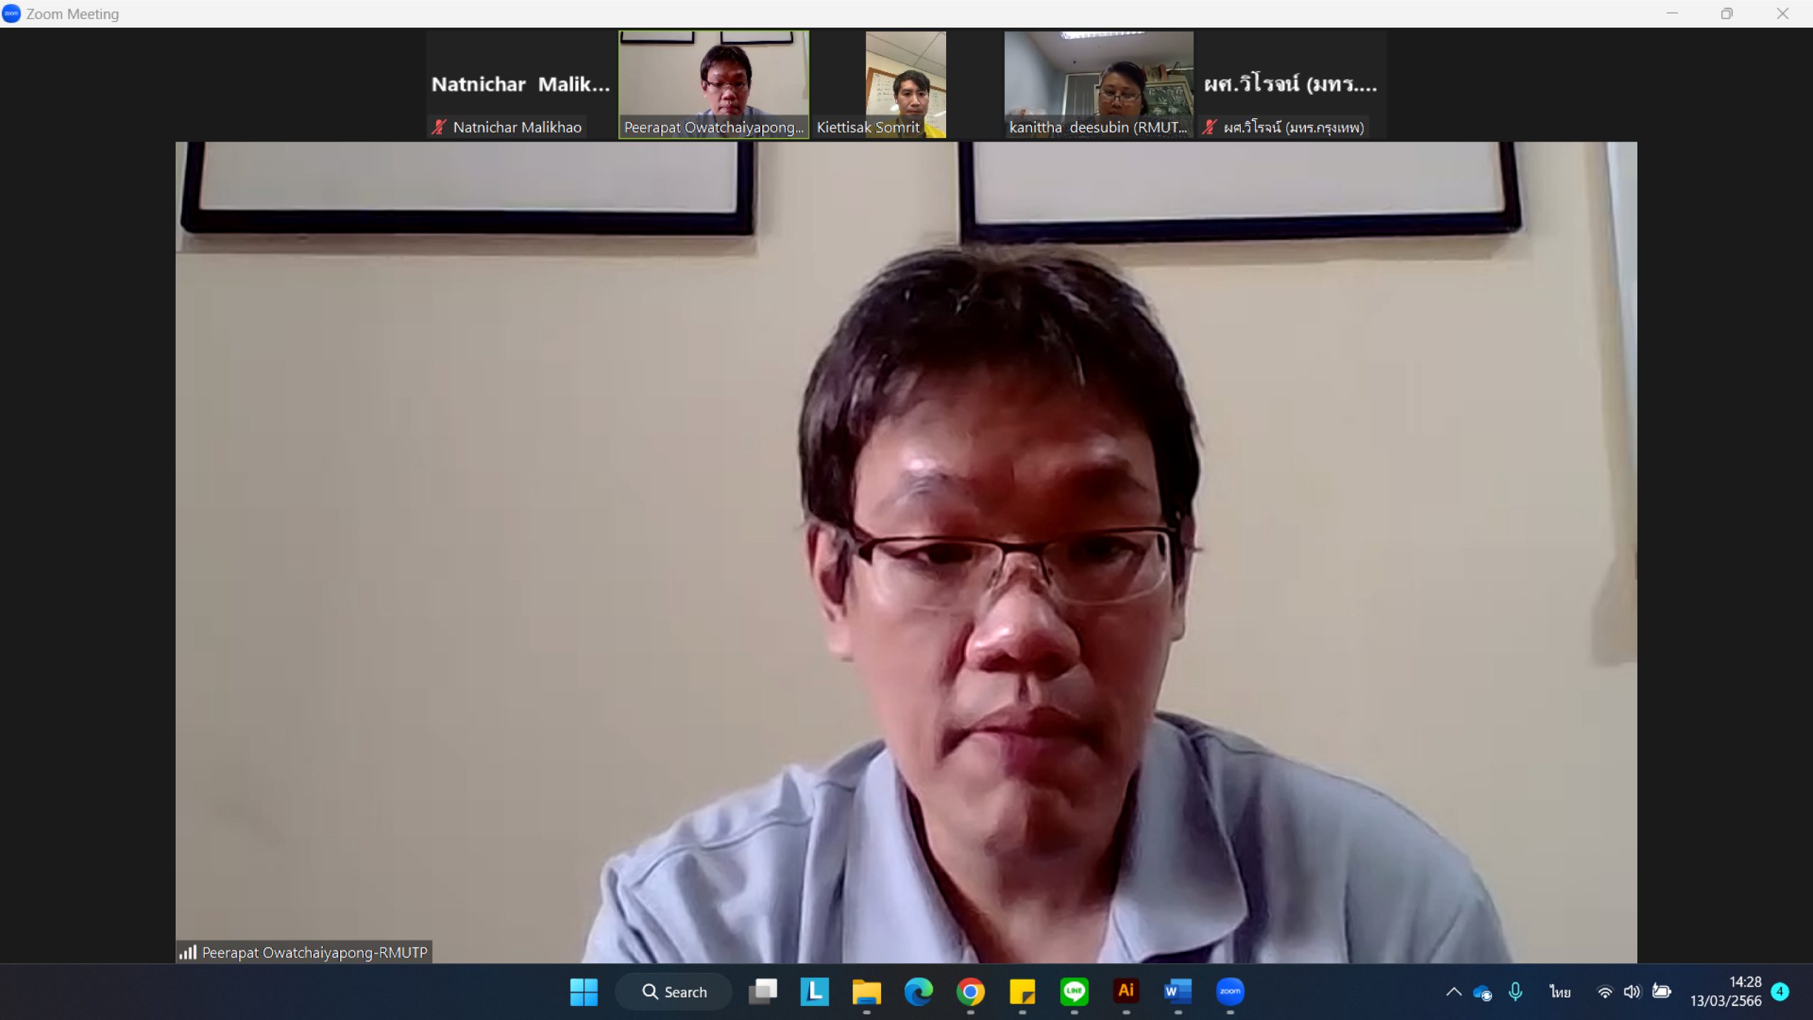Launch the blue L app on taskbar
The image size is (1813, 1020).
(814, 992)
